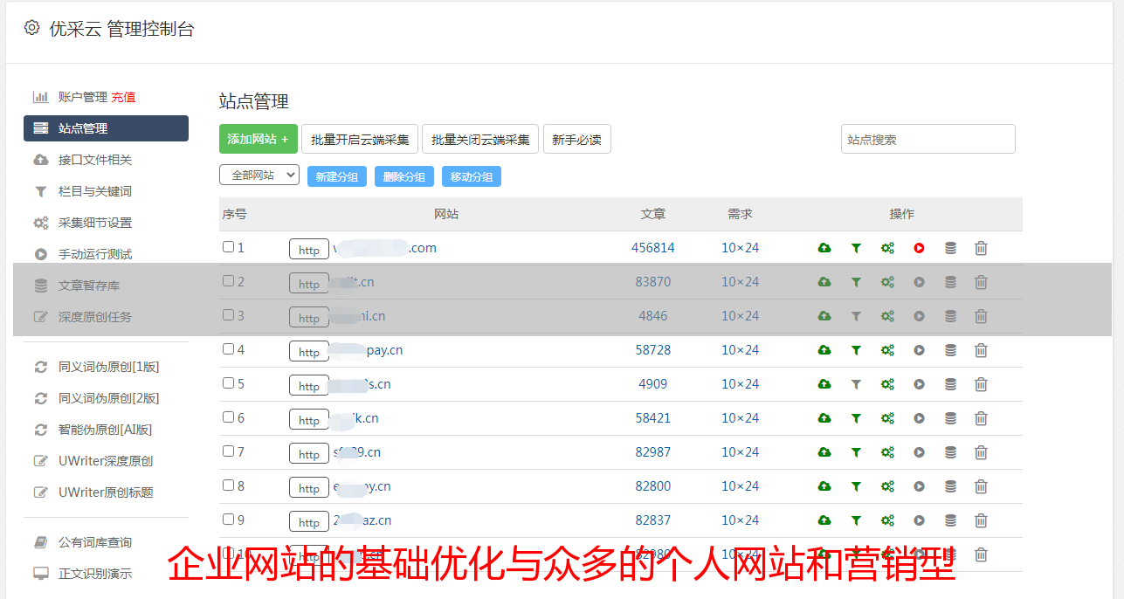Click the gear icon beside 优采云 管理控制台
The height and width of the screenshot is (599, 1124).
coord(32,28)
